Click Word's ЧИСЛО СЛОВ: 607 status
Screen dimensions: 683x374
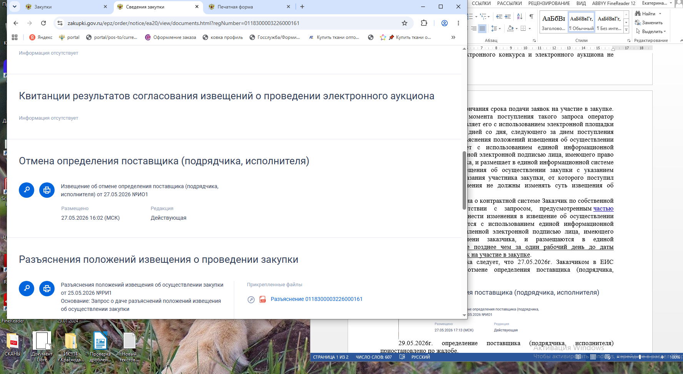(374, 357)
